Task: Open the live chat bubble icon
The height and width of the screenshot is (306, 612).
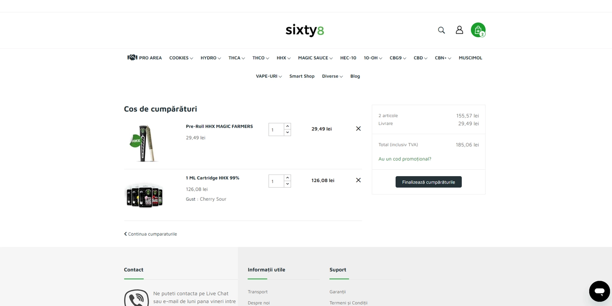Action: point(599,291)
